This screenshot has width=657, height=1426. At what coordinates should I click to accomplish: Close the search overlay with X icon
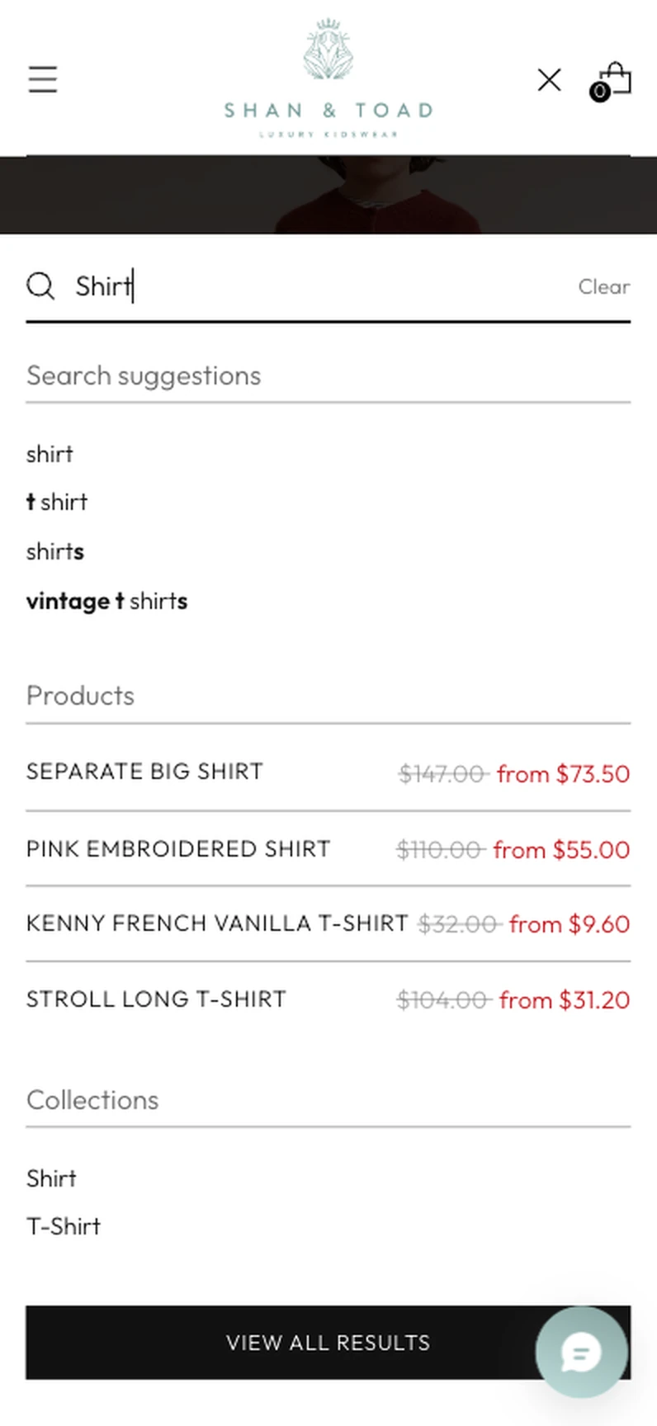coord(549,80)
